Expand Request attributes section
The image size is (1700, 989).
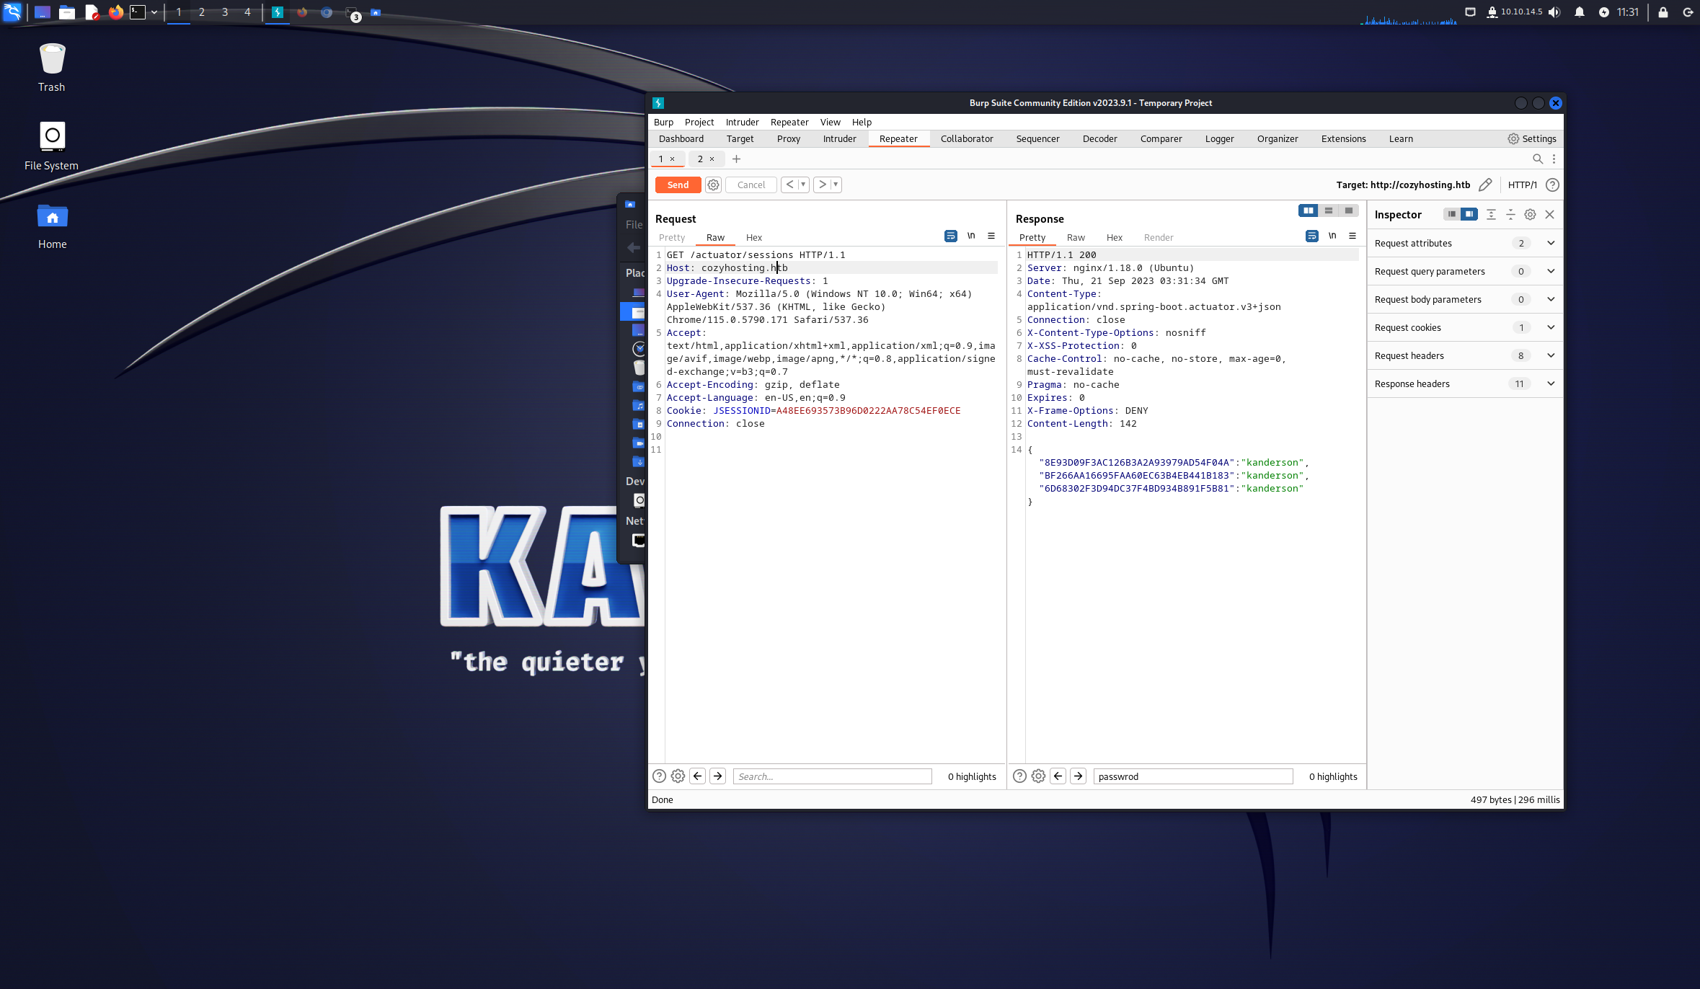click(x=1464, y=243)
